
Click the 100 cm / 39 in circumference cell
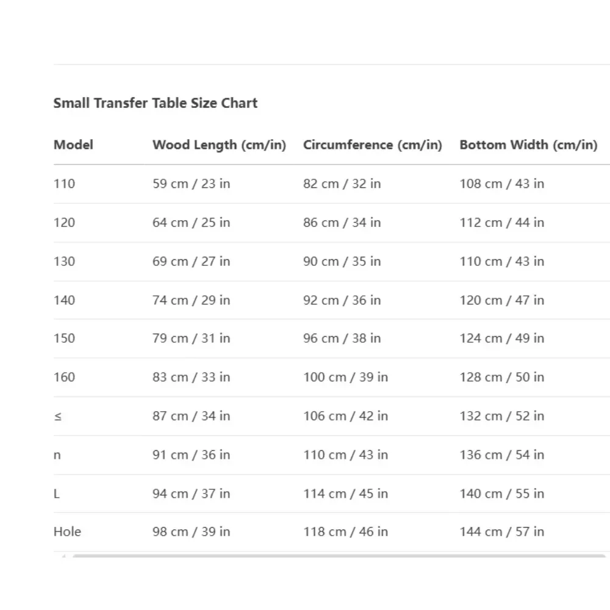[x=345, y=377]
